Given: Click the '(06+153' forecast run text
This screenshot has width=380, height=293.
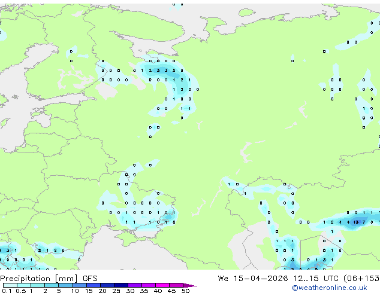Looking at the screenshot, I should 361,278.
